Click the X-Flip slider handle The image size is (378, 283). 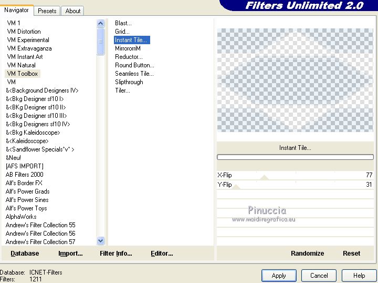pos(264,177)
